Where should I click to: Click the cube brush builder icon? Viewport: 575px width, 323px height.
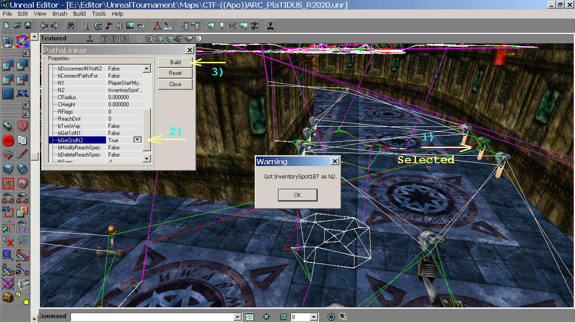[x=8, y=169]
